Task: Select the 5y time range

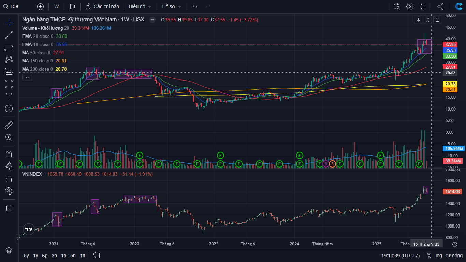Action: [26, 256]
